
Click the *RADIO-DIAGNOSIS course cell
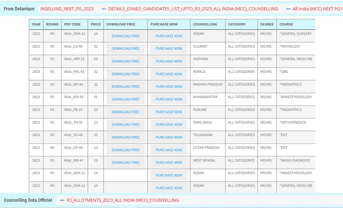[x=296, y=162]
